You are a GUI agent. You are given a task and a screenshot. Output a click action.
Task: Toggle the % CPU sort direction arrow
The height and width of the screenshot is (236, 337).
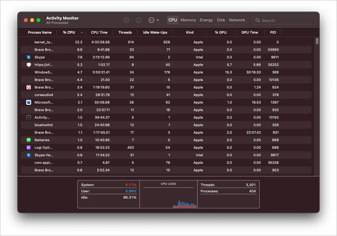click(82, 33)
